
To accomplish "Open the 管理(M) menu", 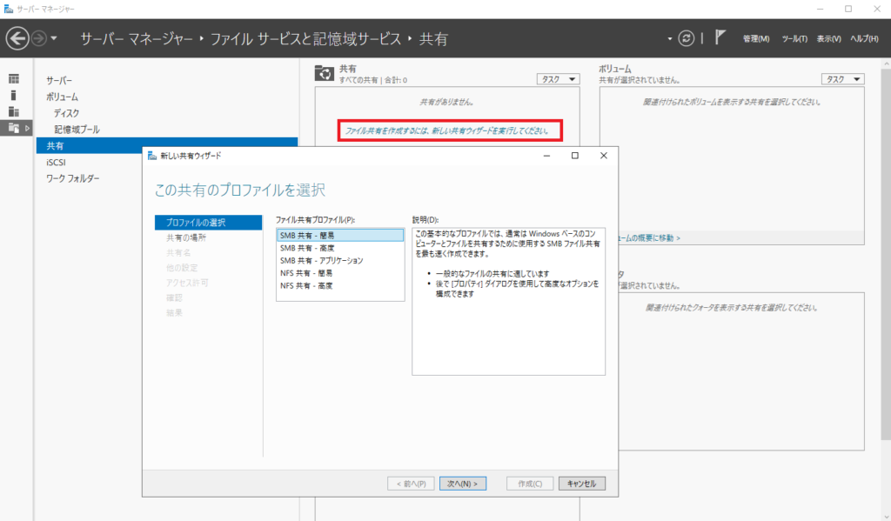I will click(755, 39).
